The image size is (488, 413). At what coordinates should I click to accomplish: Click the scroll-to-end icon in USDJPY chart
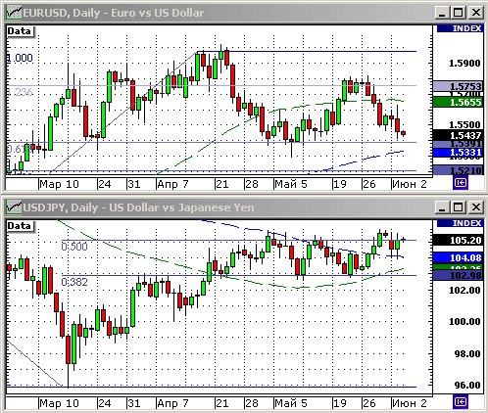click(x=461, y=402)
